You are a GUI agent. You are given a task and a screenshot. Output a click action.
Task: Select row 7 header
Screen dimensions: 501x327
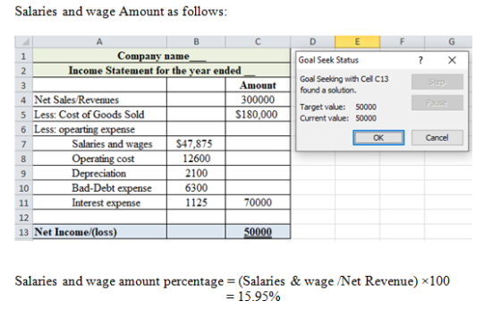tap(23, 144)
